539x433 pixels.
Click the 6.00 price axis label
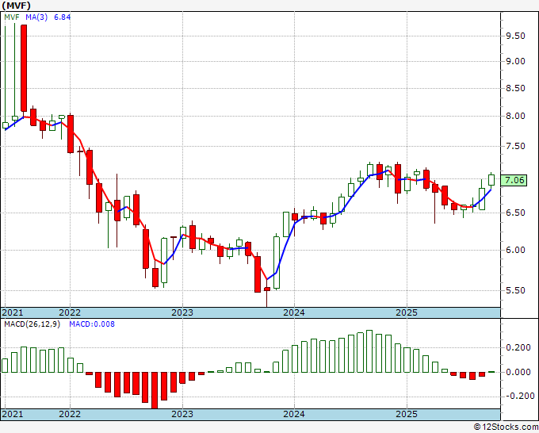tap(515, 250)
